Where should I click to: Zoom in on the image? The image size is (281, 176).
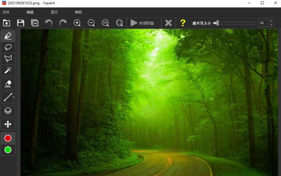77,23
